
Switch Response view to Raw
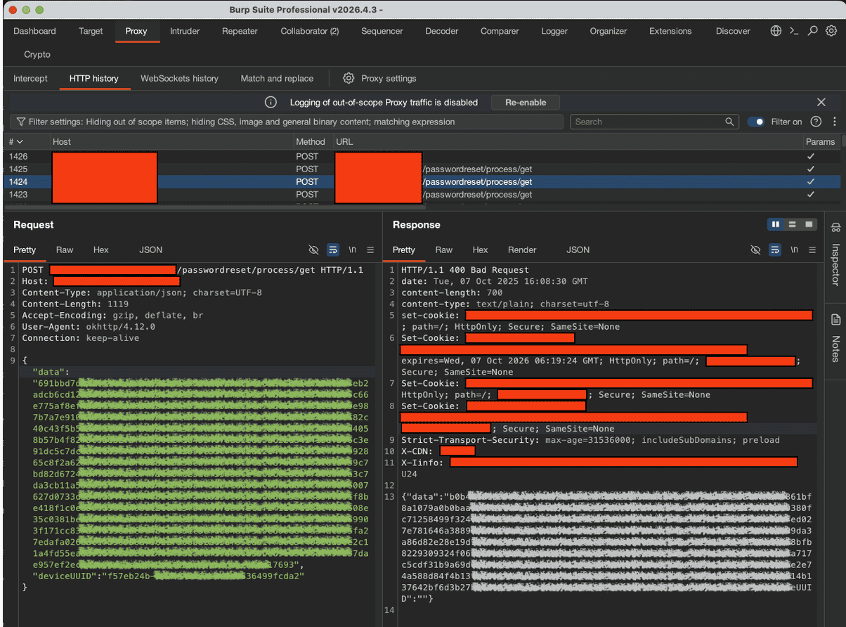point(443,250)
